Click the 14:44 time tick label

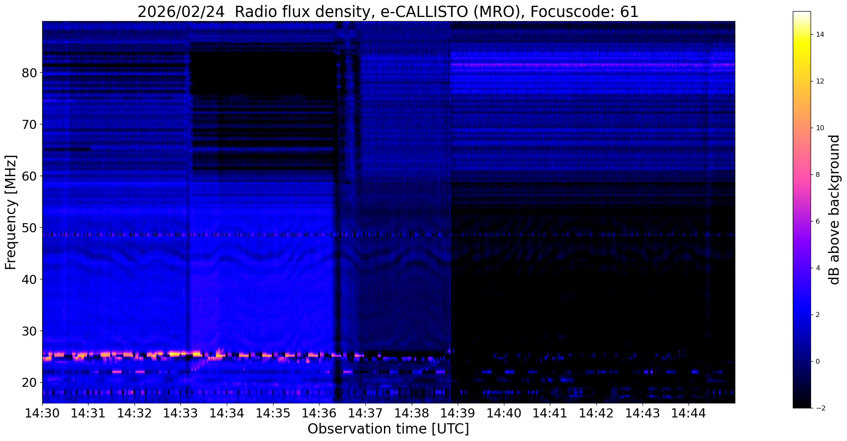point(689,412)
